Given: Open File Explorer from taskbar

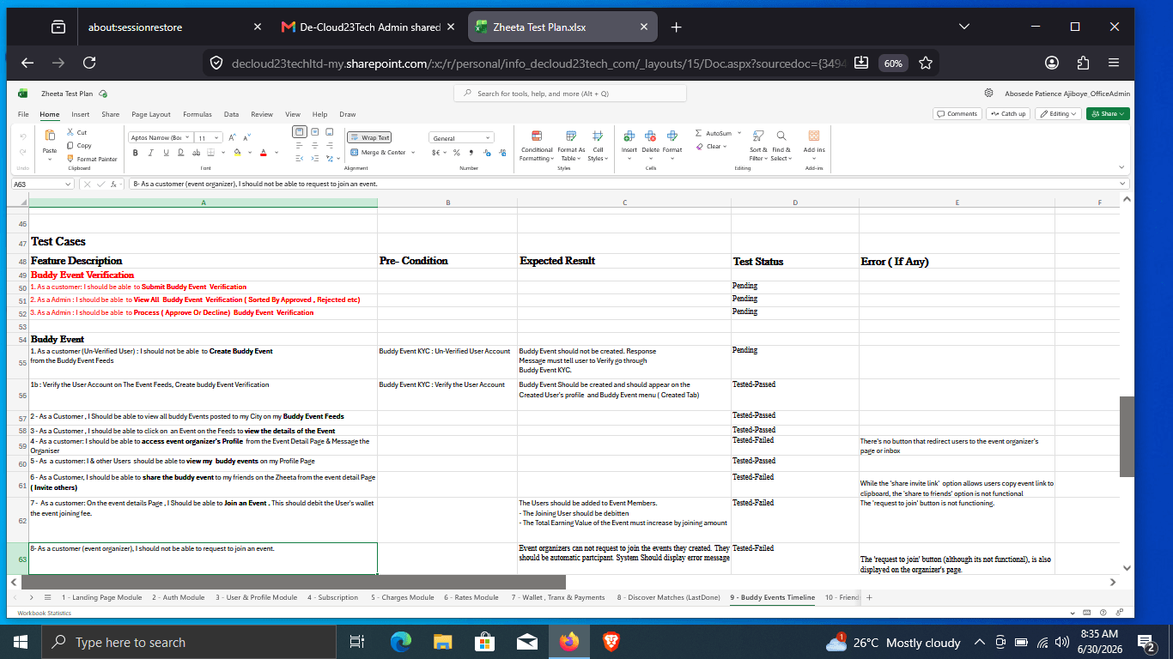Looking at the screenshot, I should tap(443, 642).
